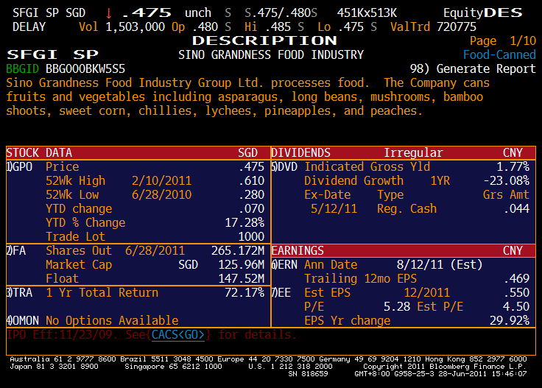The height and width of the screenshot is (388, 542).
Task: Select the Vol value 1,503,000
Action: 135,27
